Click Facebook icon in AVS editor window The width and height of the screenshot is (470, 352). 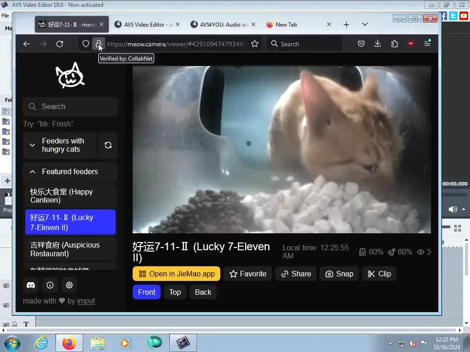coord(444,16)
